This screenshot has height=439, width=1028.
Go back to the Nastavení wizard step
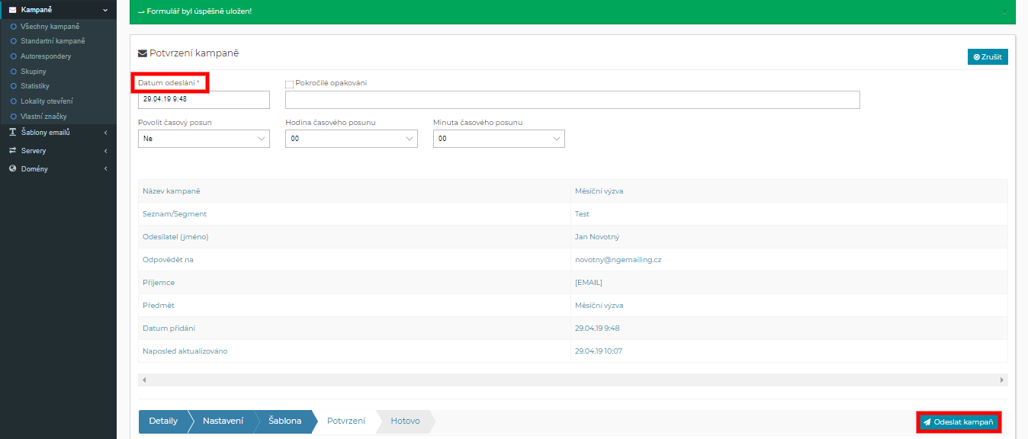(x=223, y=421)
